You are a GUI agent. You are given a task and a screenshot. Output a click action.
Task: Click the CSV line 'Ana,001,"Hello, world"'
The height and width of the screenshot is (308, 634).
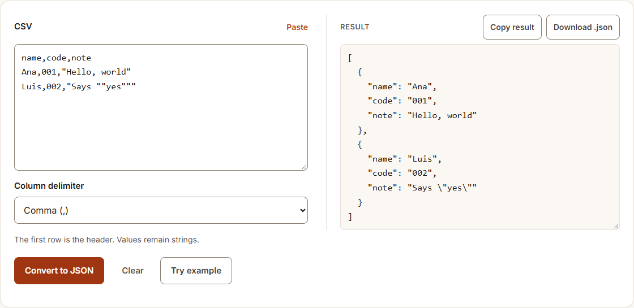click(76, 72)
